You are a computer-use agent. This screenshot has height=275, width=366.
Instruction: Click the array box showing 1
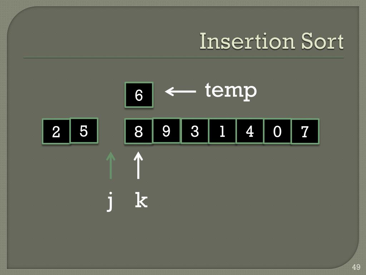click(x=222, y=131)
